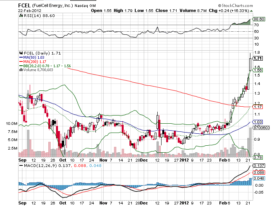Click the blue 1.03 MA(50) price tag
The image size is (279, 206).
(x=258, y=122)
